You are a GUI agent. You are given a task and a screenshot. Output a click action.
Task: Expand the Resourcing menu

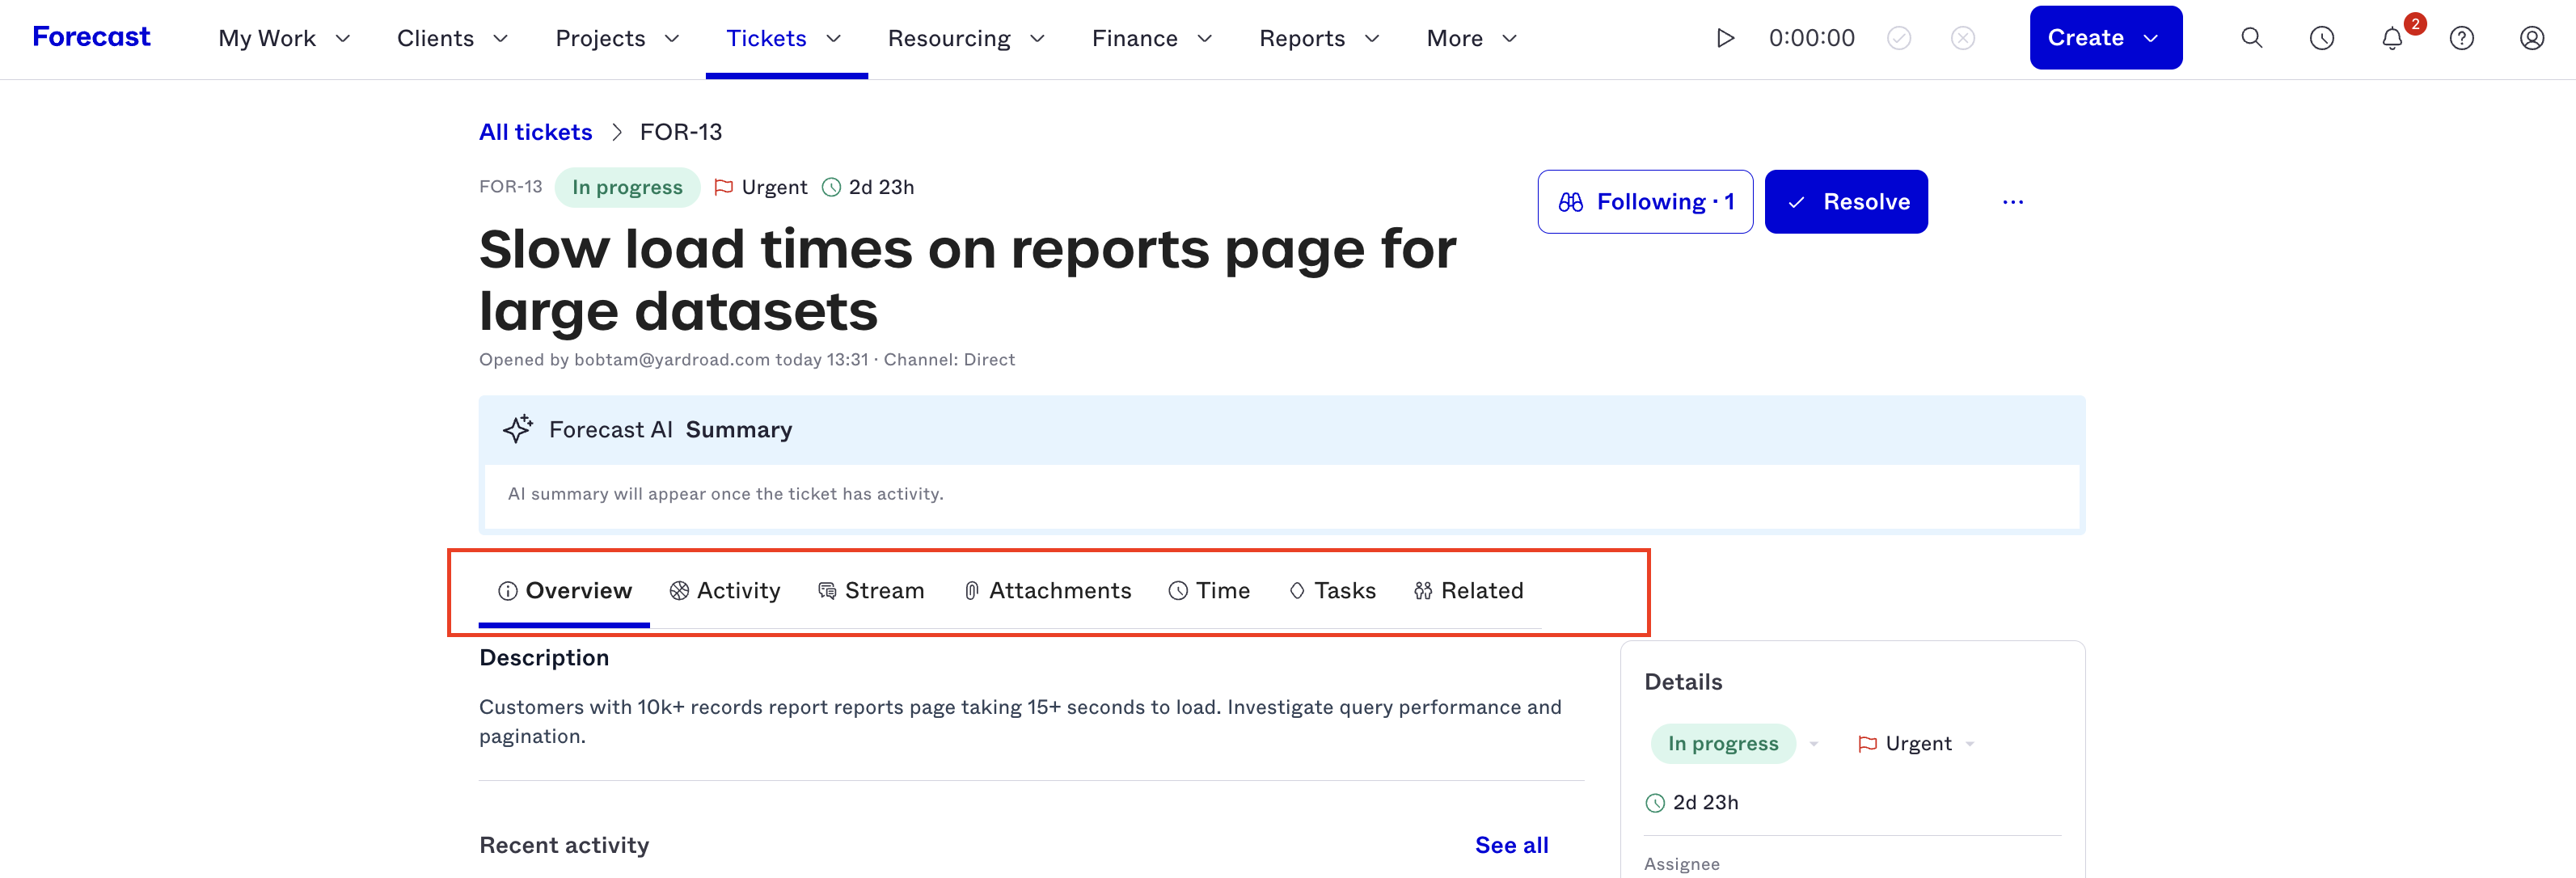click(966, 38)
